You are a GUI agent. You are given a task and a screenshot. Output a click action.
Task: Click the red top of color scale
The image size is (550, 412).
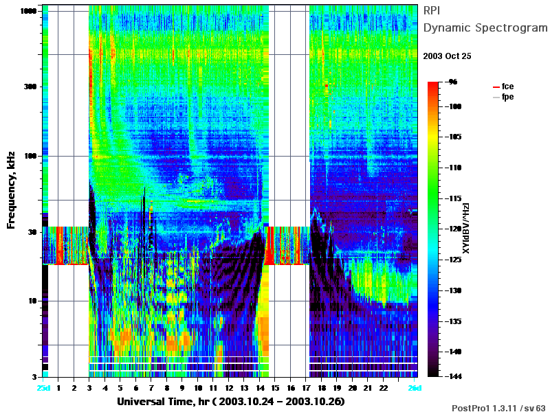(433, 84)
